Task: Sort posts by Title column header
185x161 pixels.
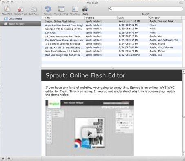Action: [x=63, y=18]
